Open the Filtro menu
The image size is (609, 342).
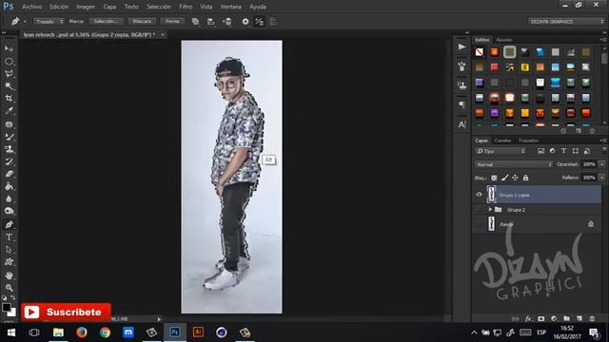186,7
